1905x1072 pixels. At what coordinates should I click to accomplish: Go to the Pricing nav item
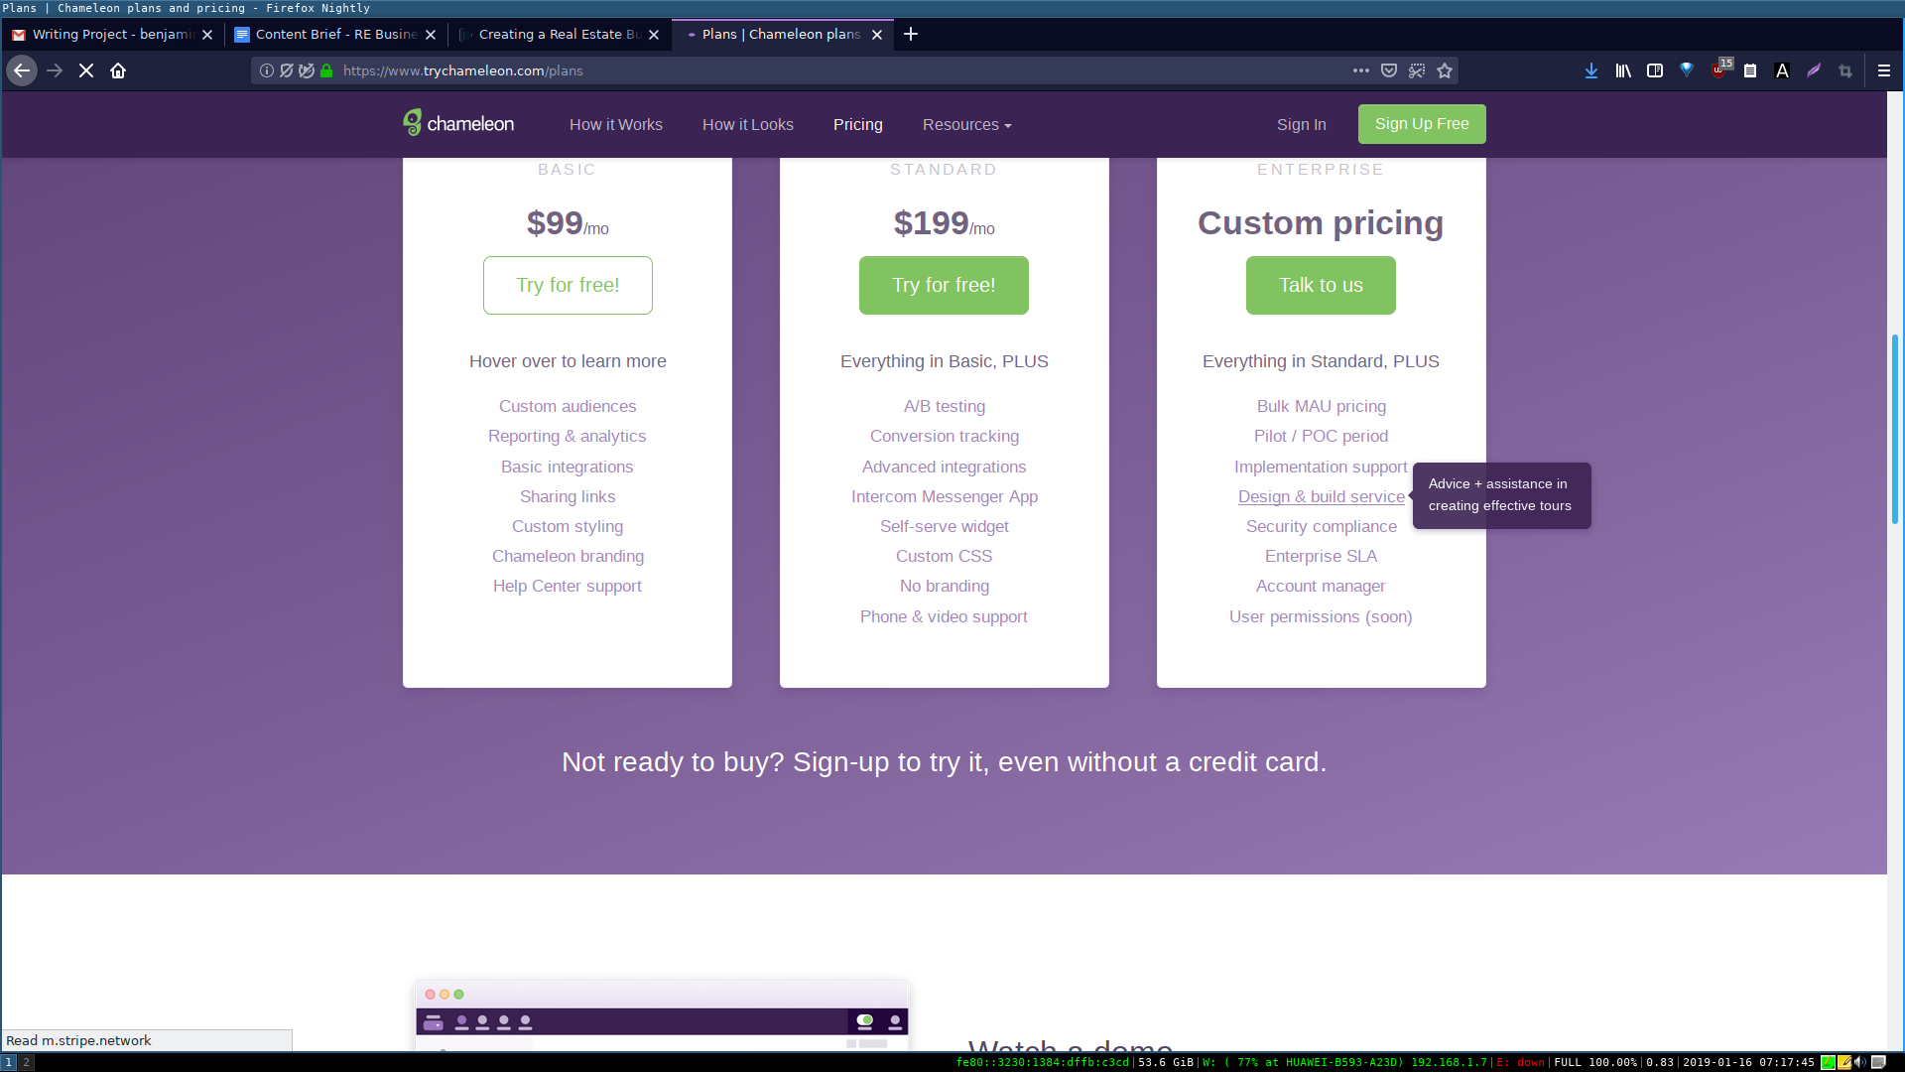858,124
